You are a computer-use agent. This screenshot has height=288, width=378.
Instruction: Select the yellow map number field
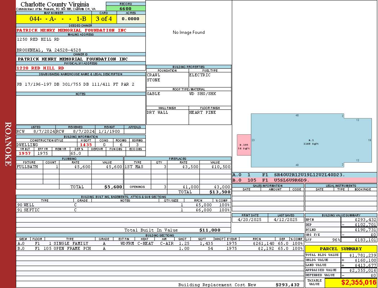click(x=53, y=19)
